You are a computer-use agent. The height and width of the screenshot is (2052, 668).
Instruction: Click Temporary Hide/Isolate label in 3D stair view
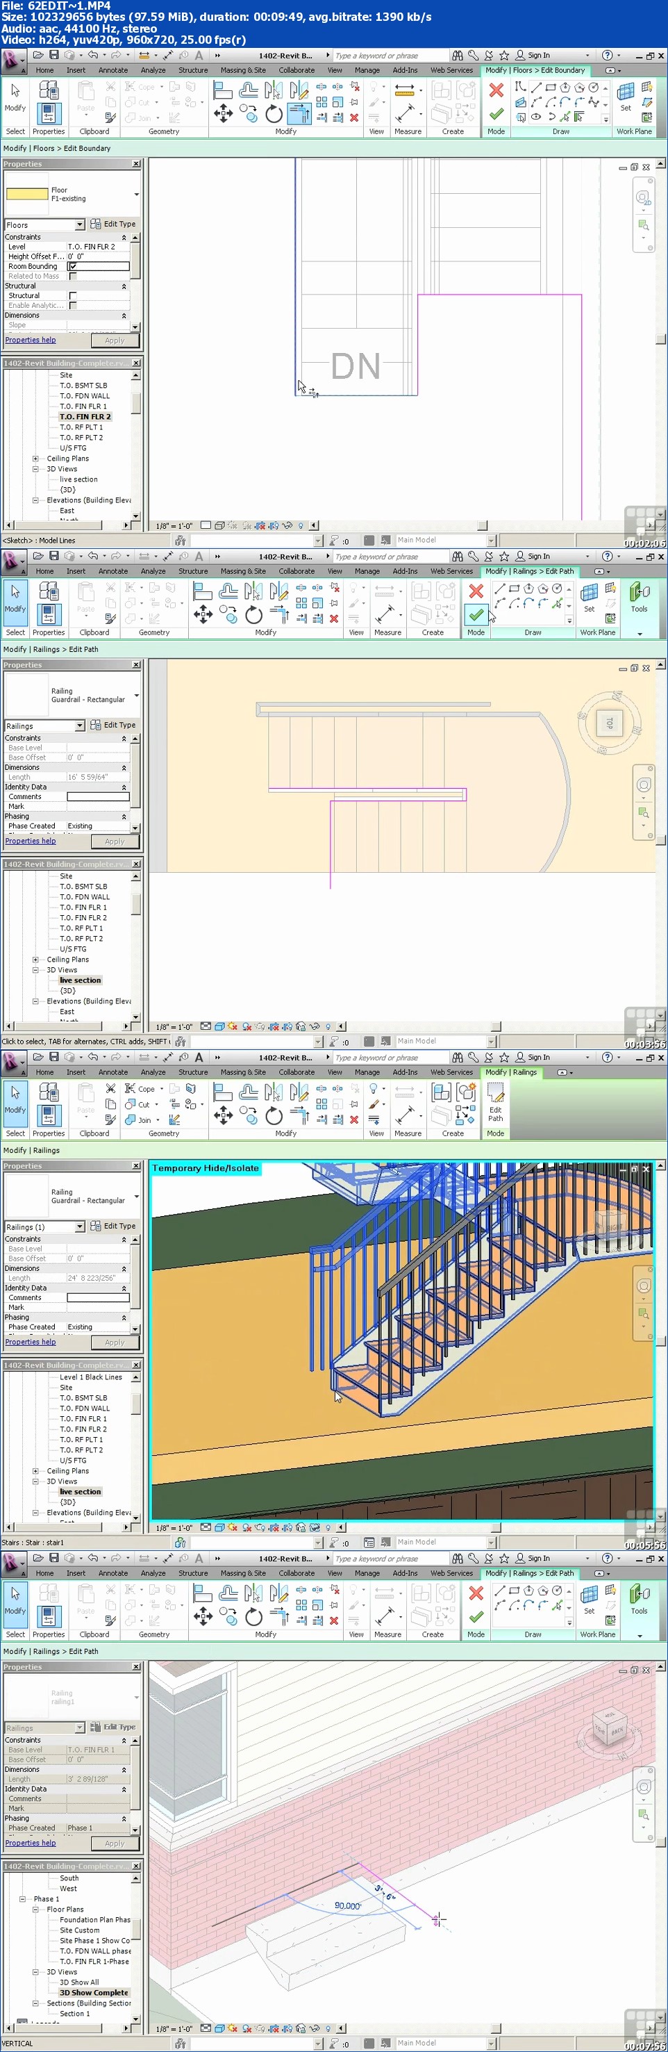pyautogui.click(x=206, y=1169)
